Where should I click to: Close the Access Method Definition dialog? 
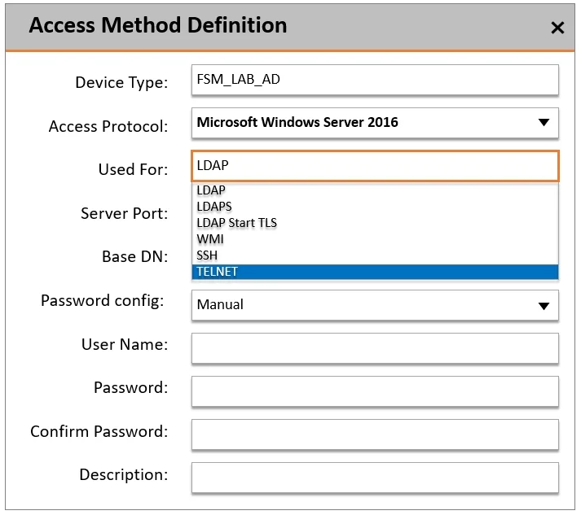(557, 28)
